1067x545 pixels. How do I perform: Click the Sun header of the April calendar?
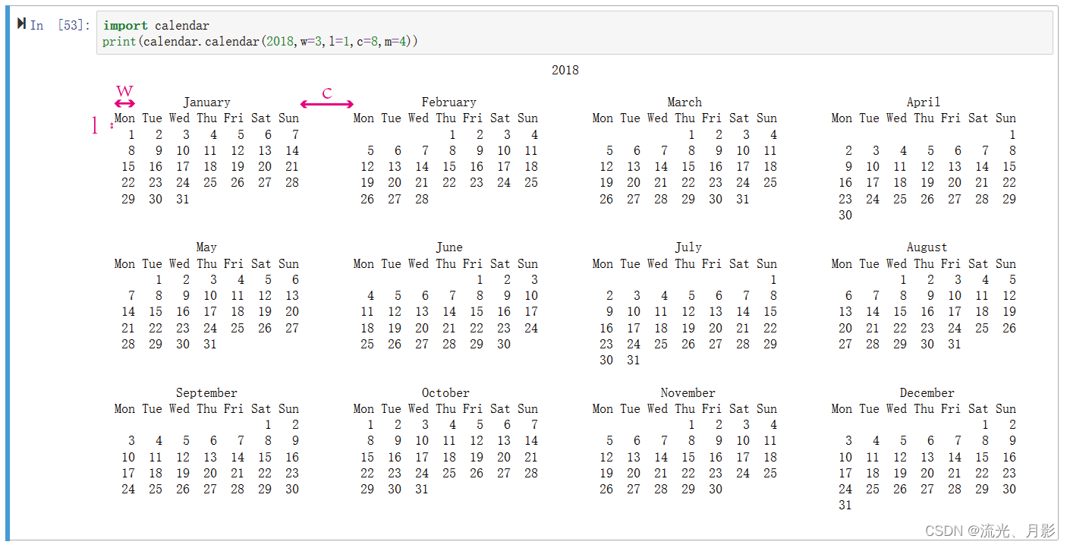pyautogui.click(x=1006, y=118)
